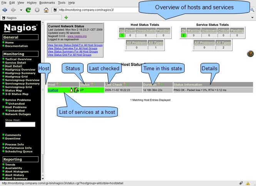This screenshot has width=256, height=186.
Task: Open the File menu
Action: tap(4, 3)
